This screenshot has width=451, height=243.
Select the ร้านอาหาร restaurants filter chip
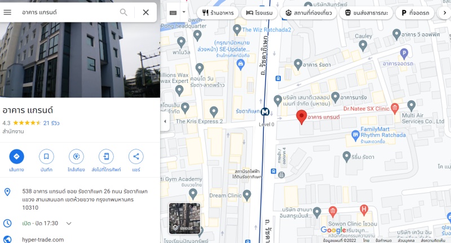point(218,12)
